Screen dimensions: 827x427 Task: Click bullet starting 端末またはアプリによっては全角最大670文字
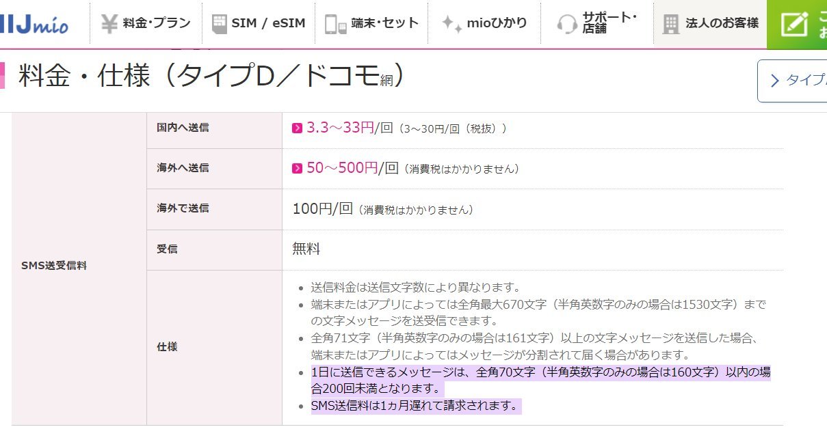538,312
